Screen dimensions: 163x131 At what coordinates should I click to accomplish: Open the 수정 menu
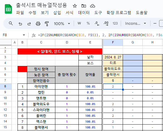point(32,13)
